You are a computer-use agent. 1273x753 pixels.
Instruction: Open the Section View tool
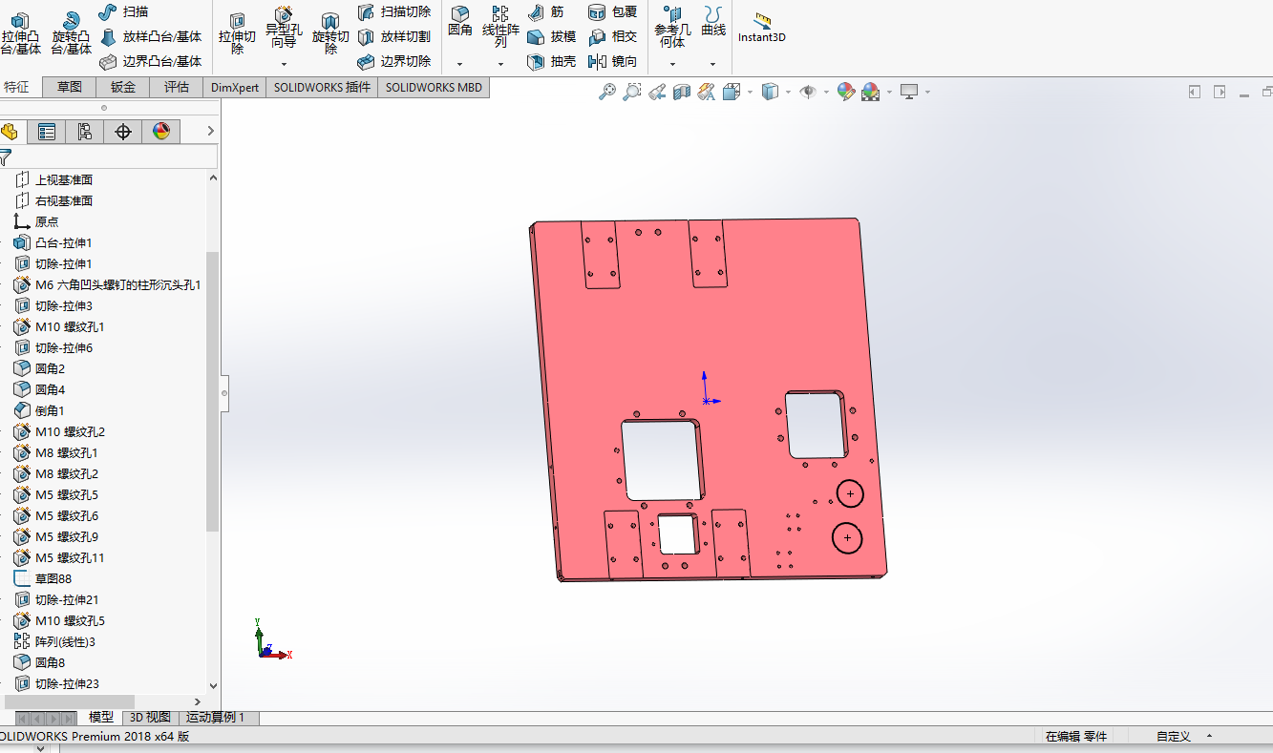[x=681, y=92]
